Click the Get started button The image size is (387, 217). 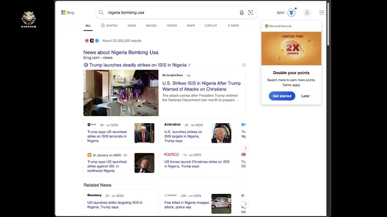(x=282, y=96)
